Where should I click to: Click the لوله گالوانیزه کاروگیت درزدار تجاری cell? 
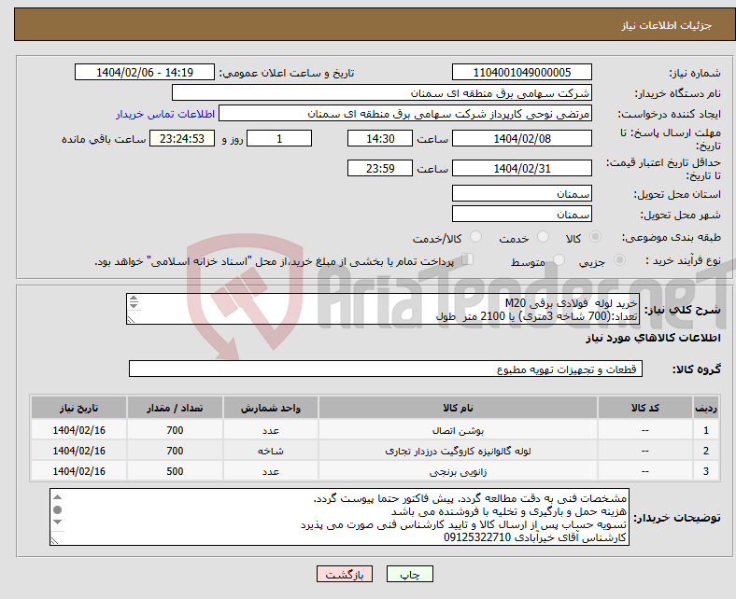coord(458,451)
